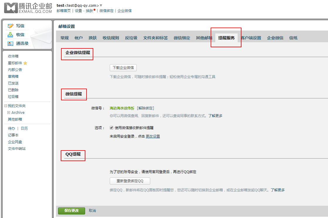Open 文件中转站 in the sidebar
Image resolution: width=328 pixels, height=218 pixels.
pyautogui.click(x=17, y=149)
